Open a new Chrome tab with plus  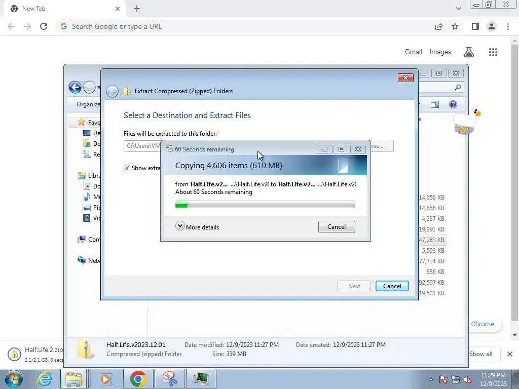point(137,9)
